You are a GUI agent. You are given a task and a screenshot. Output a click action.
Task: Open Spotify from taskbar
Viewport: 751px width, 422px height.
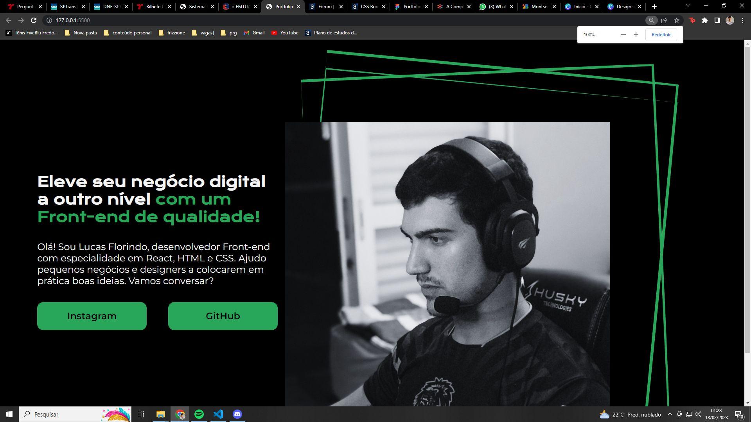click(x=199, y=414)
